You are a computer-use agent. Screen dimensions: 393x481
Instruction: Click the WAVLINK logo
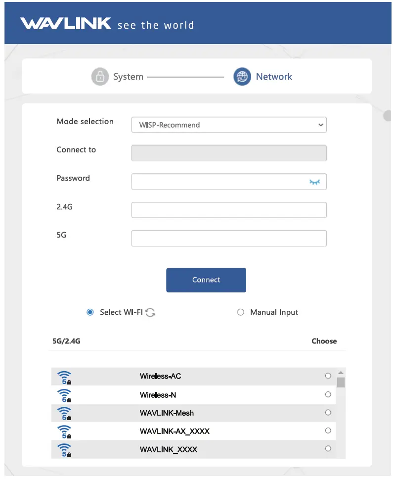[x=66, y=24]
